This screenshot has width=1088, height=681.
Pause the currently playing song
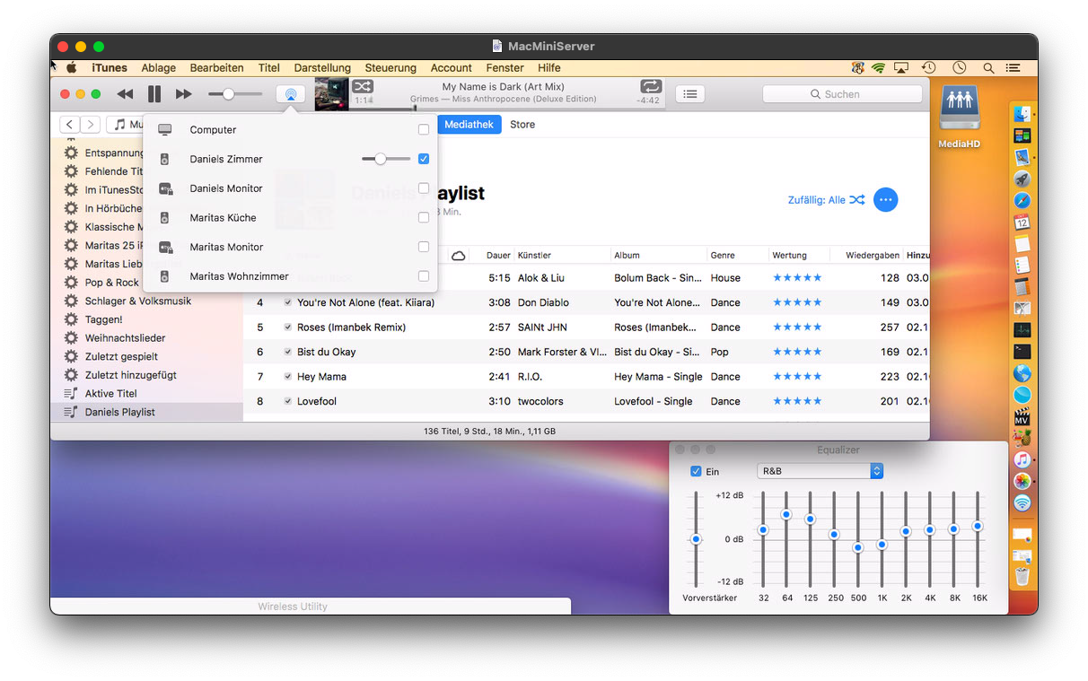(154, 94)
